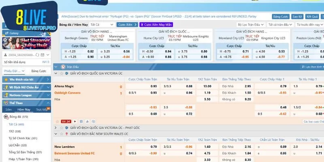This screenshot has width=324, height=162.
Task: Click the top Bảng Cược button
Action: coord(281,17)
